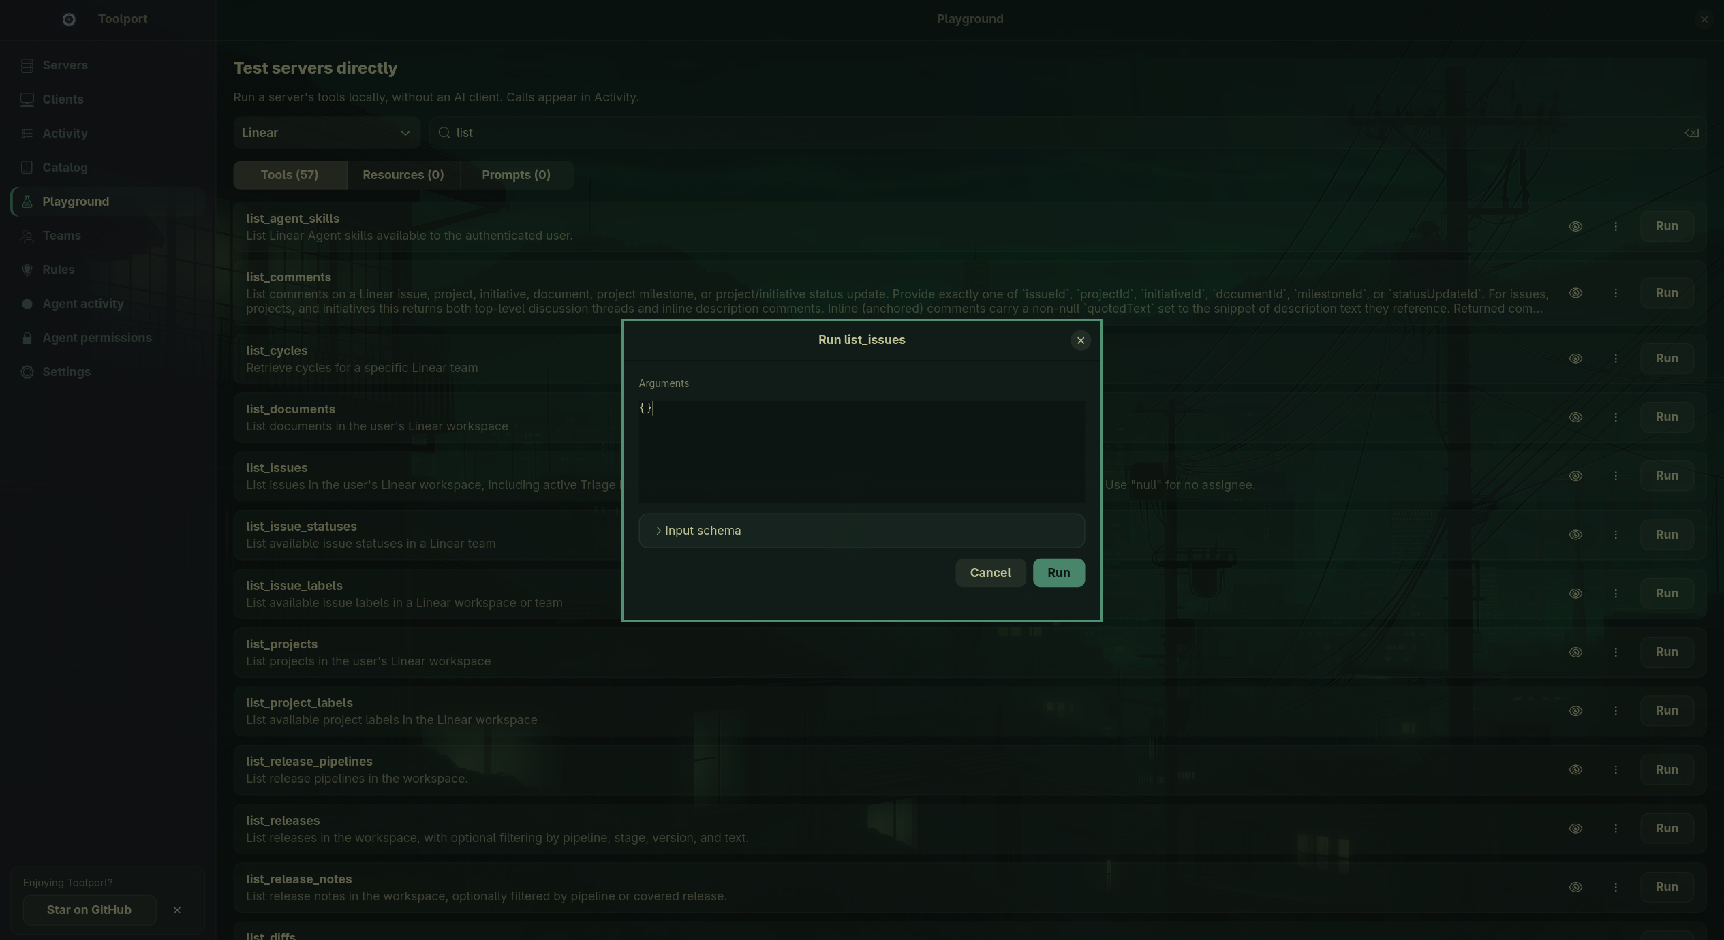The width and height of the screenshot is (1724, 940).
Task: Open more options for list_releases
Action: tap(1616, 828)
